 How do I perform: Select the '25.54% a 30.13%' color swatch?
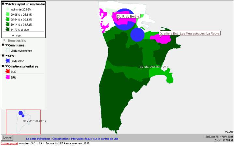coord(7,19)
